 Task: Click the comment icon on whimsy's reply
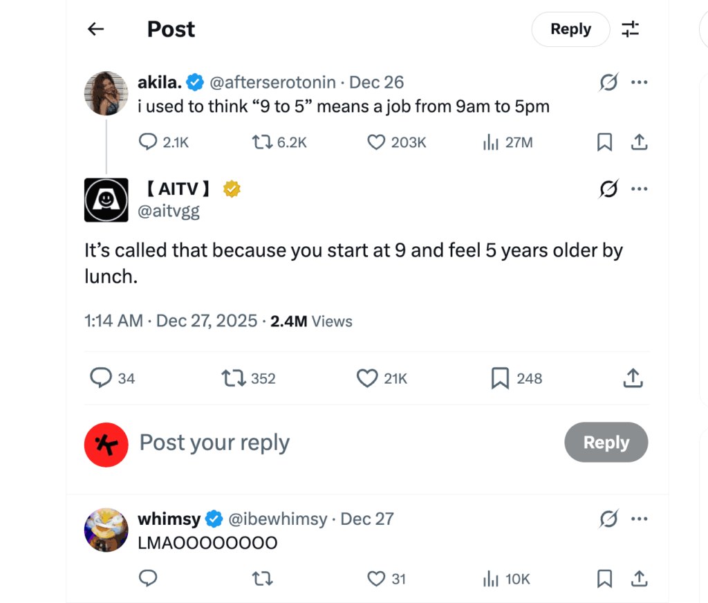coord(148,579)
